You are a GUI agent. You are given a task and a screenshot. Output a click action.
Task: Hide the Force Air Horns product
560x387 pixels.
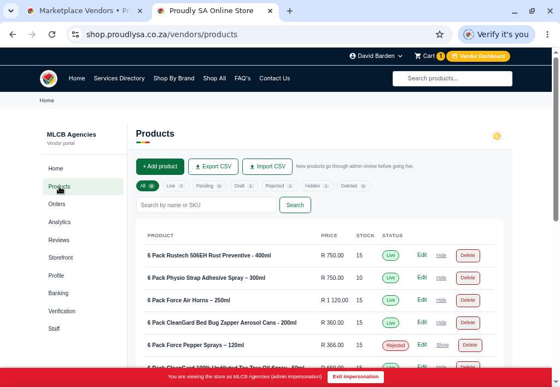(441, 300)
